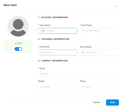Toggle the Active user switch off
Image resolution: width=122 pixels, height=108 pixels.
pos(18,49)
